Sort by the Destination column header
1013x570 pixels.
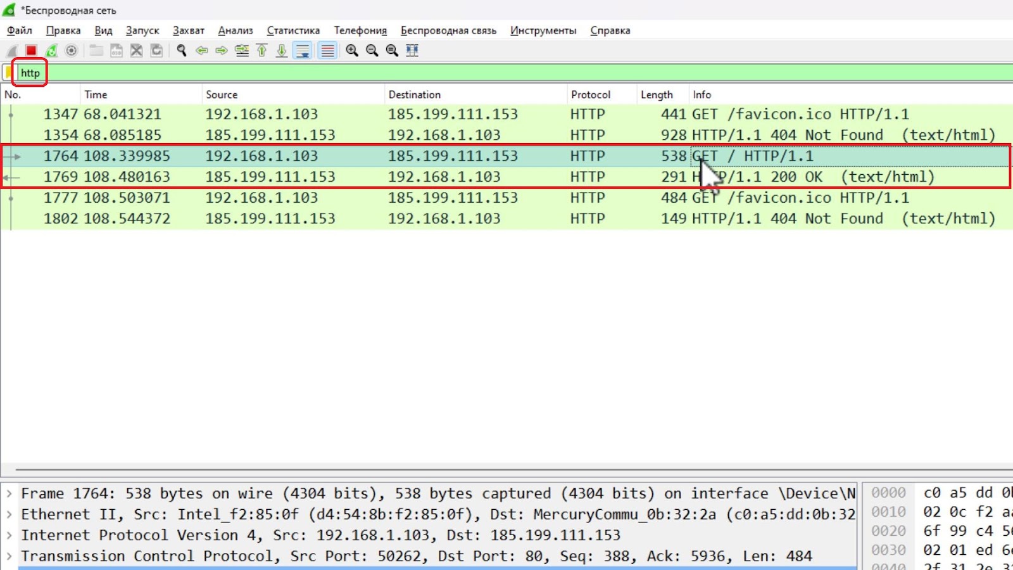click(x=475, y=94)
